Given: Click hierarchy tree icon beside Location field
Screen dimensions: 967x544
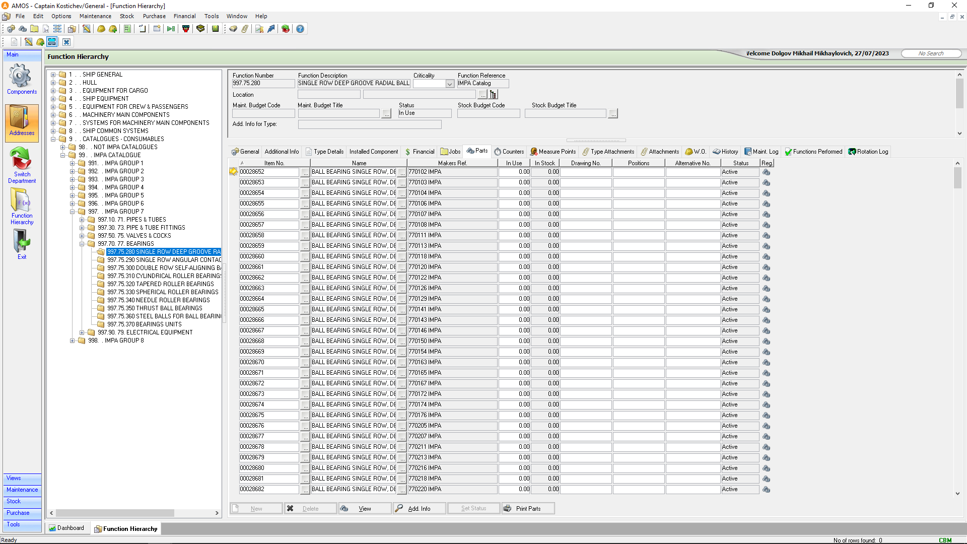Looking at the screenshot, I should (x=494, y=95).
